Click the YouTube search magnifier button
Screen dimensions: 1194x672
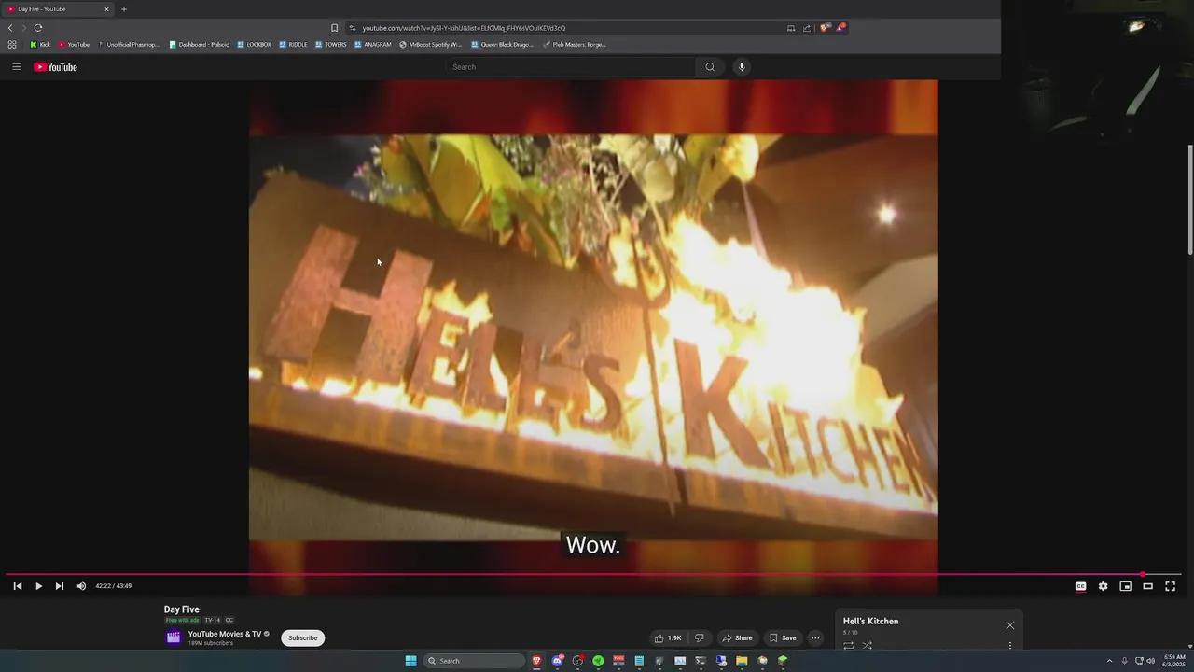tap(710, 67)
